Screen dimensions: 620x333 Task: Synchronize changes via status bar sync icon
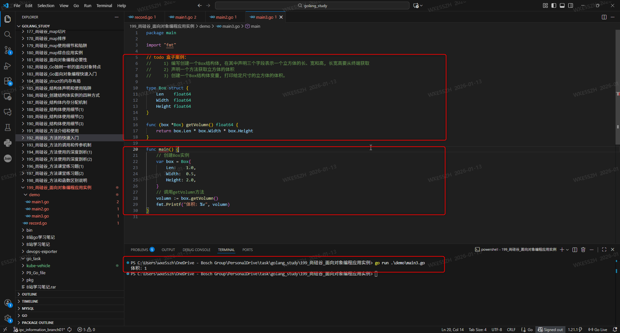click(x=69, y=329)
